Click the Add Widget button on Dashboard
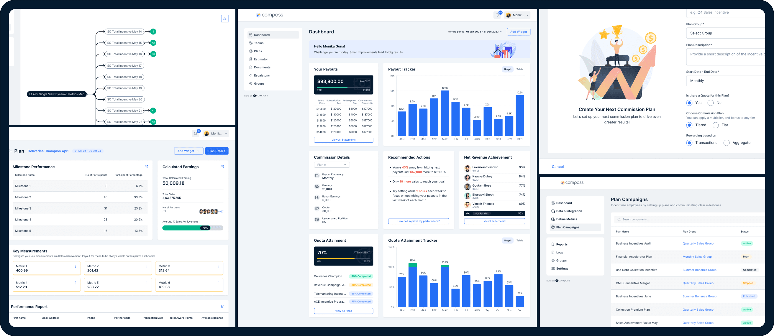Screen dimensions: 774x336 [x=518, y=32]
